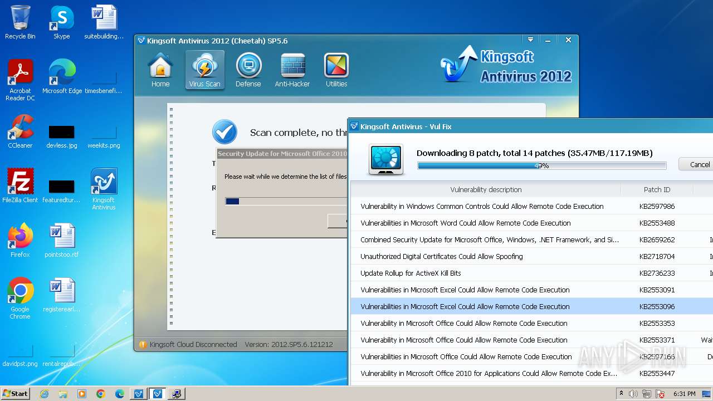Select the timesbenefi desktop file
The height and width of the screenshot is (401, 713).
(x=104, y=82)
